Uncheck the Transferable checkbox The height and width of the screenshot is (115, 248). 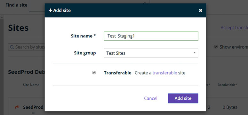[94, 73]
